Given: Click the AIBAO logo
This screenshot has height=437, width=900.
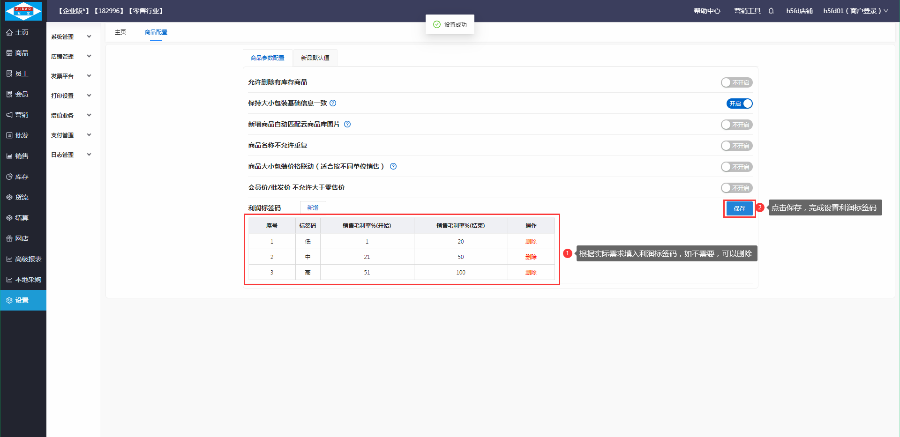Looking at the screenshot, I should pos(23,11).
